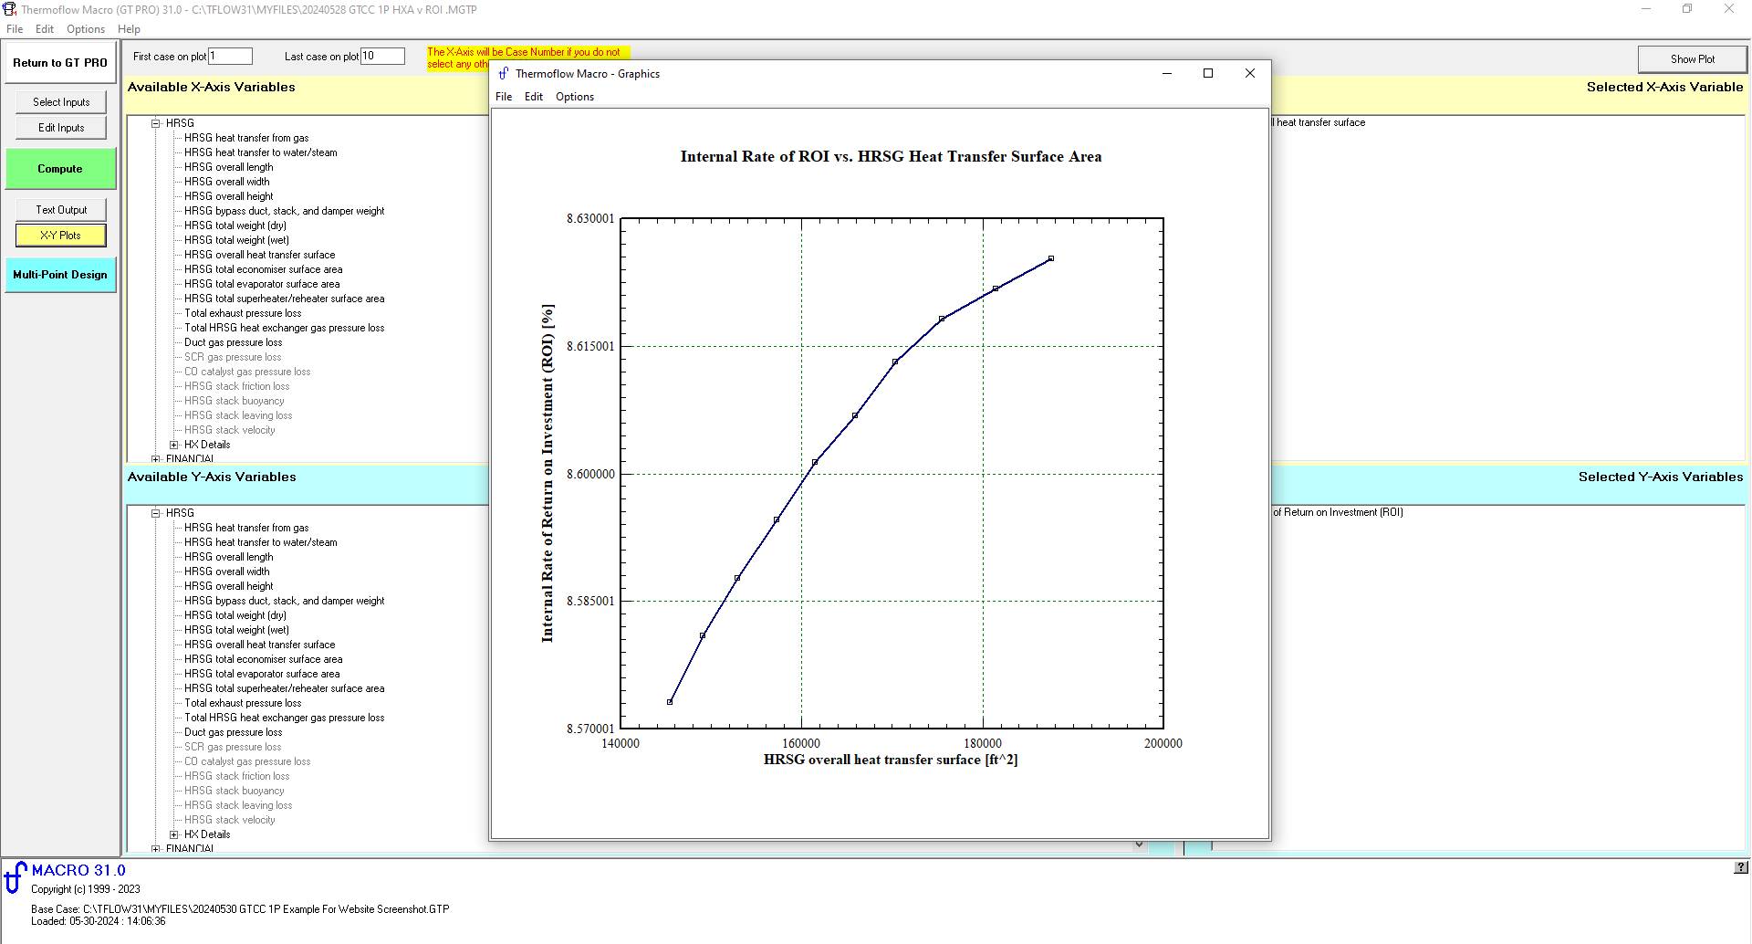Select HRSG overall length in X-Axis list

229,167
